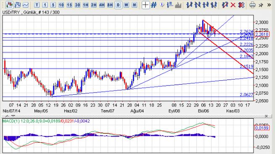Image resolution: width=275 pixels, height=154 pixels.
Task: Select daily D timeframe button
Action: (x=118, y=5)
